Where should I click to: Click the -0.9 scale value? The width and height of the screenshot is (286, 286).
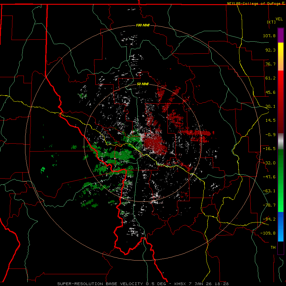(270, 135)
